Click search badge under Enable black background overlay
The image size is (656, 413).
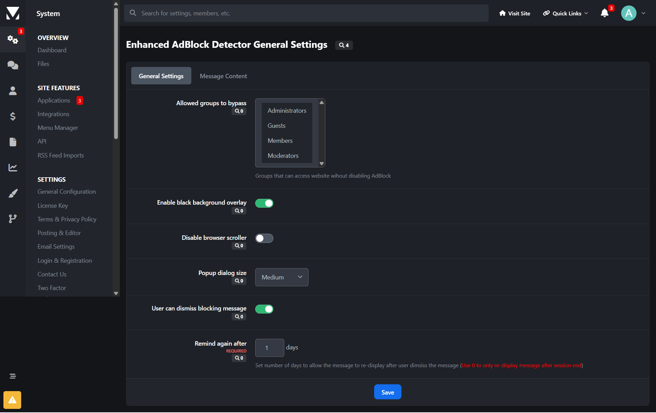point(239,211)
